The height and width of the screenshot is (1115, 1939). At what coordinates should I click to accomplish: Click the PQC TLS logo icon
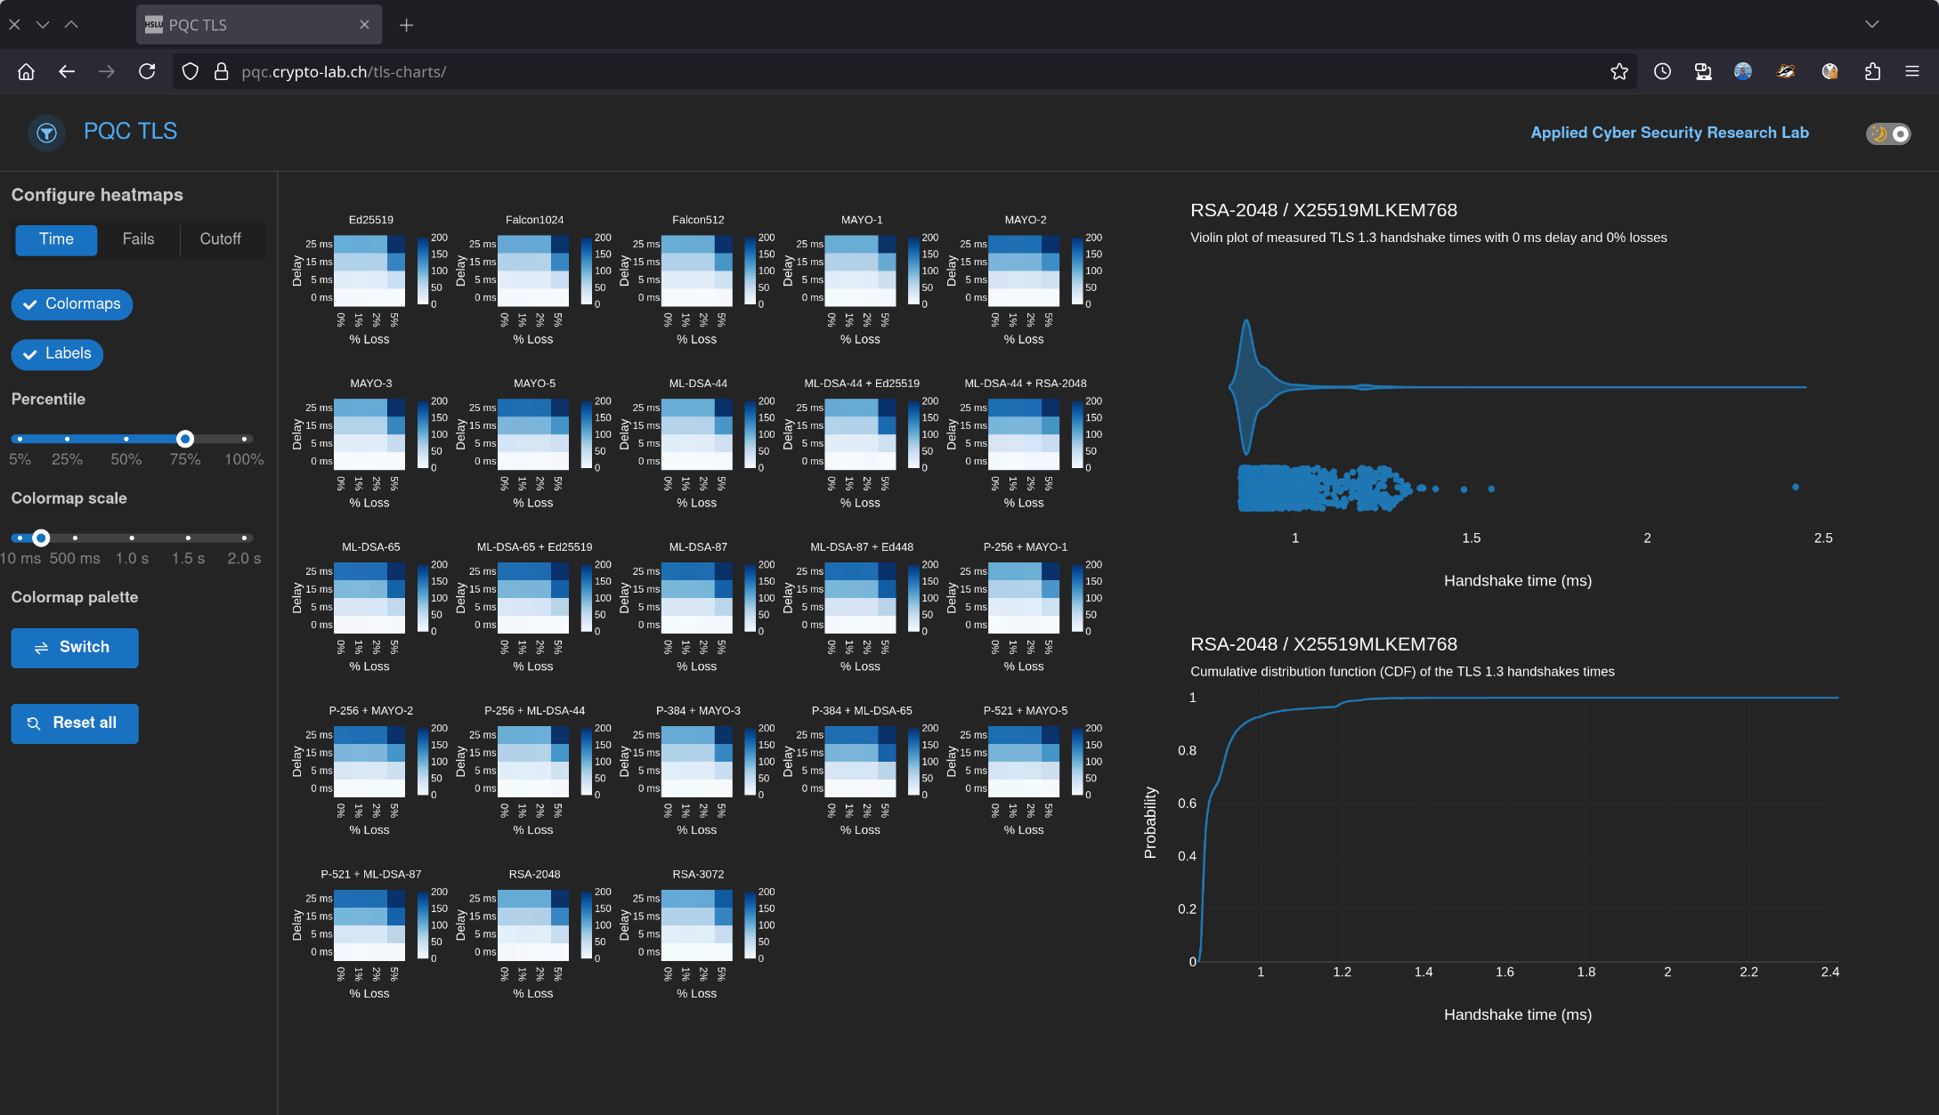pos(46,133)
